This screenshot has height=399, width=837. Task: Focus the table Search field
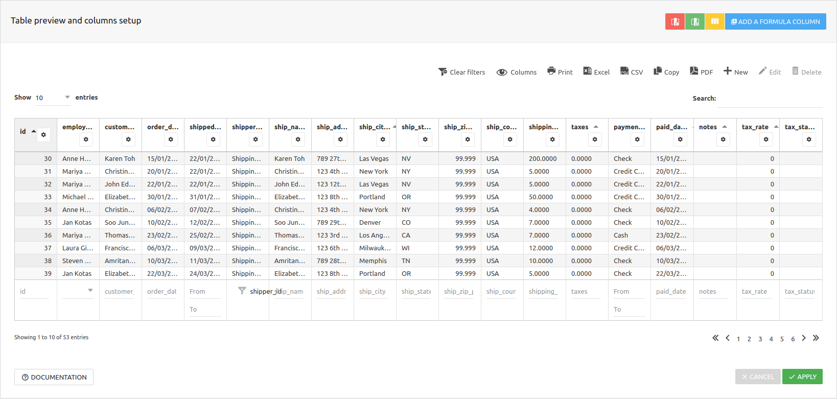pos(770,99)
